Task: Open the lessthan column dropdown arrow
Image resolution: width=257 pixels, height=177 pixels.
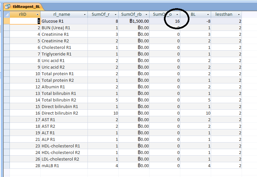Action: click(x=239, y=14)
